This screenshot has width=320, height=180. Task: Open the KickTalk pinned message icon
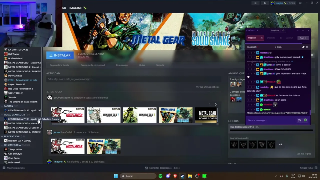tap(303, 47)
